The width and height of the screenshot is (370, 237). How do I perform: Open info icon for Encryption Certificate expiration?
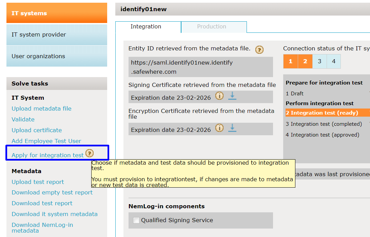pyautogui.click(x=219, y=128)
